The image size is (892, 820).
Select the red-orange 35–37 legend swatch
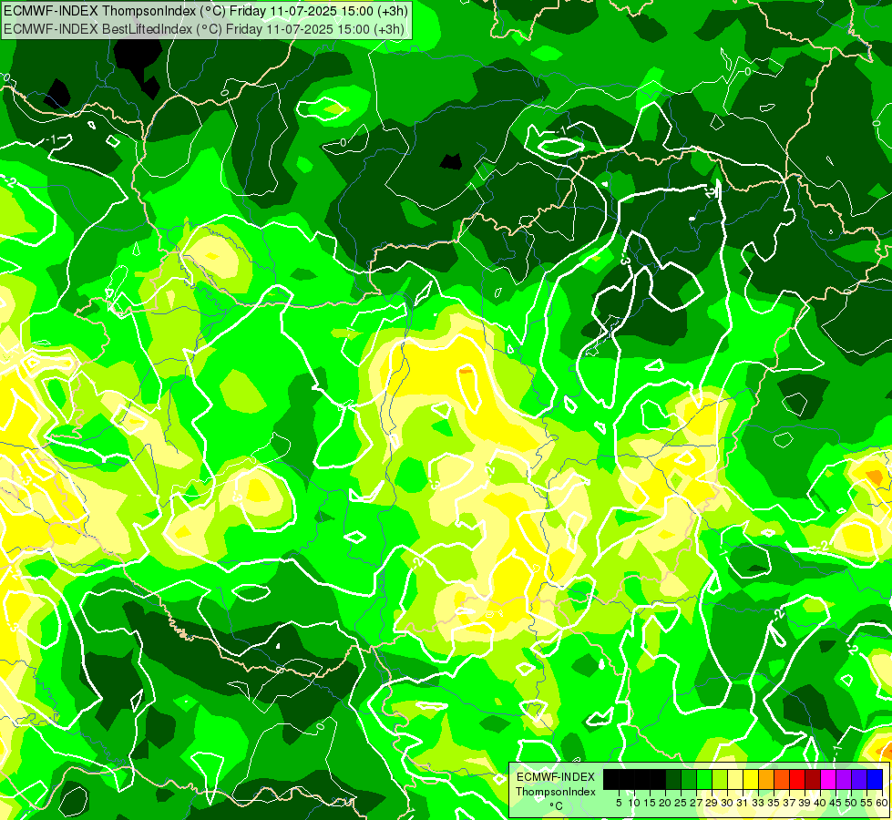pyautogui.click(x=782, y=780)
